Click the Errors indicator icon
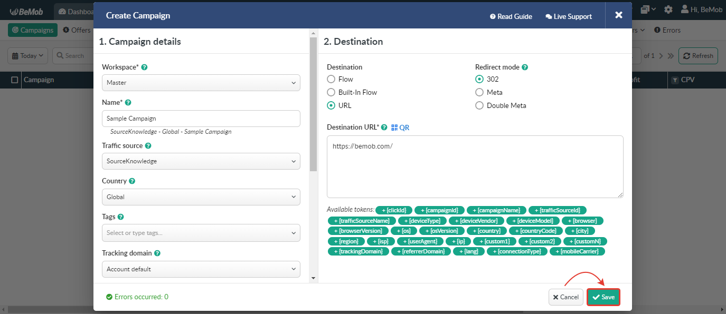This screenshot has width=726, height=314. (x=657, y=30)
